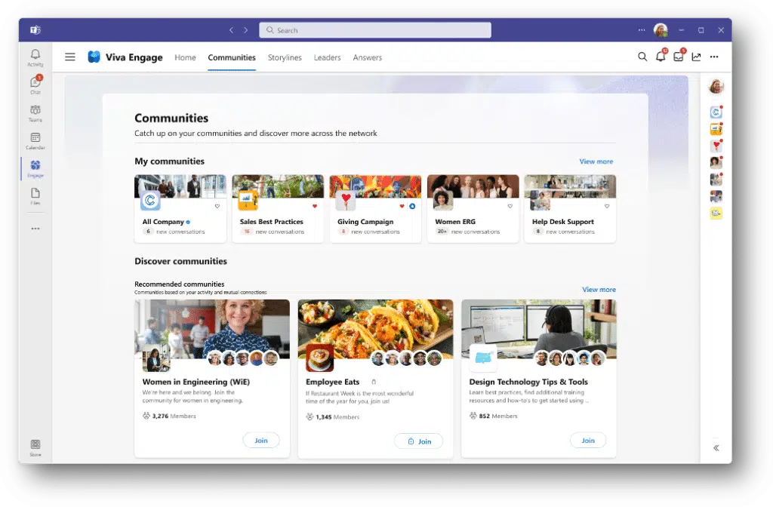Screen dimensions: 773x507
Task: Open the analytics chart icon in the header
Action: pos(696,57)
